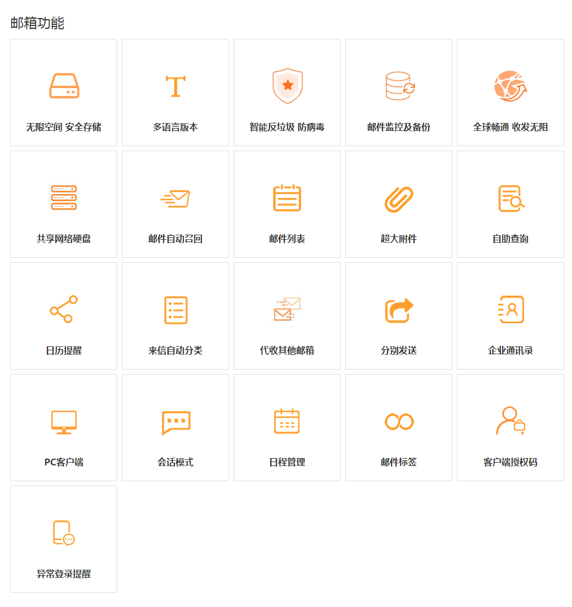572x607 pixels.
Task: Click the shield star icon for 智能反垃圾
Action: pos(287,86)
